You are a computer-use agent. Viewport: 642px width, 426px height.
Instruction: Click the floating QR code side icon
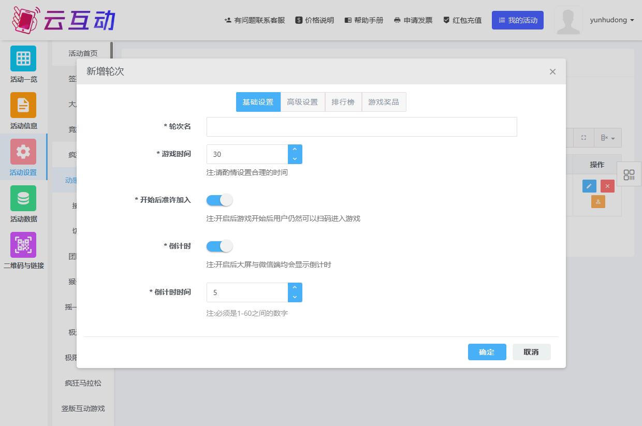[x=629, y=174]
